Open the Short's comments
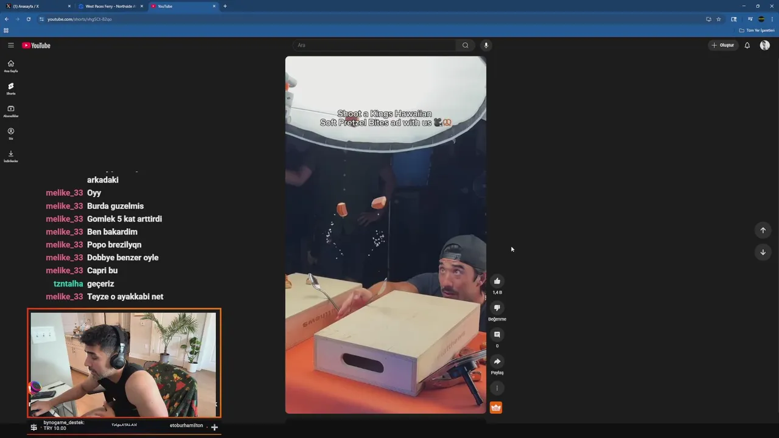This screenshot has height=438, width=779. point(497,335)
